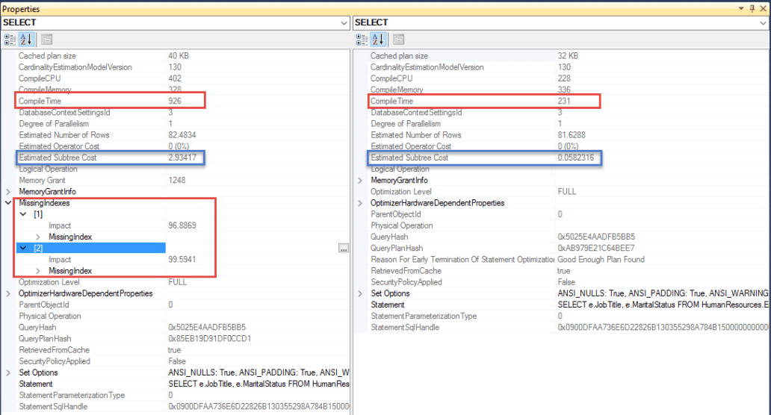The height and width of the screenshot is (415, 771).
Task: Click Alphabetical sort icon in left pane
Action: pos(26,40)
